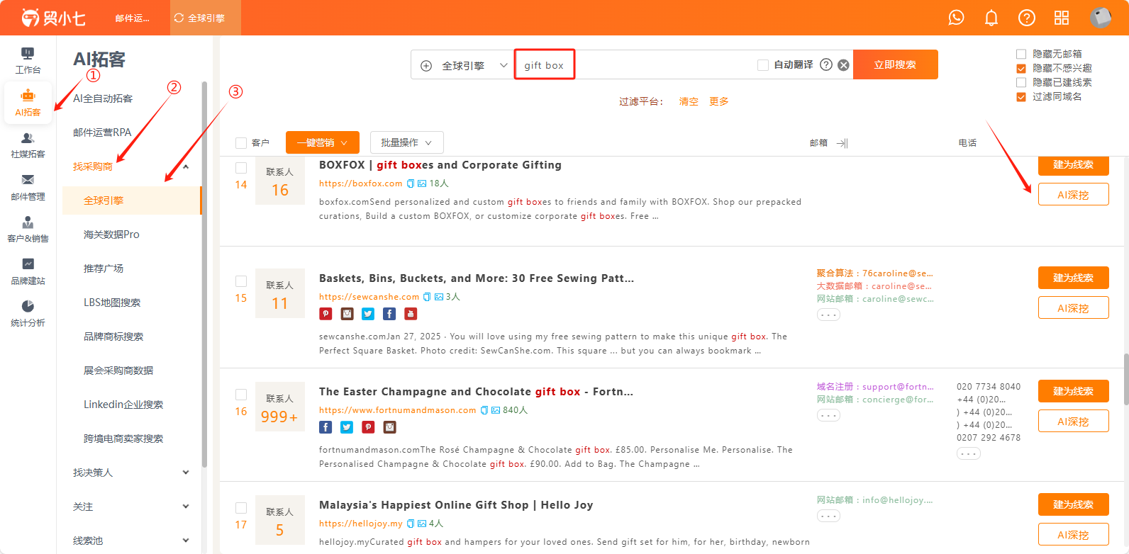Click the help icon beside 自动翻译
This screenshot has width=1129, height=554.
(826, 64)
